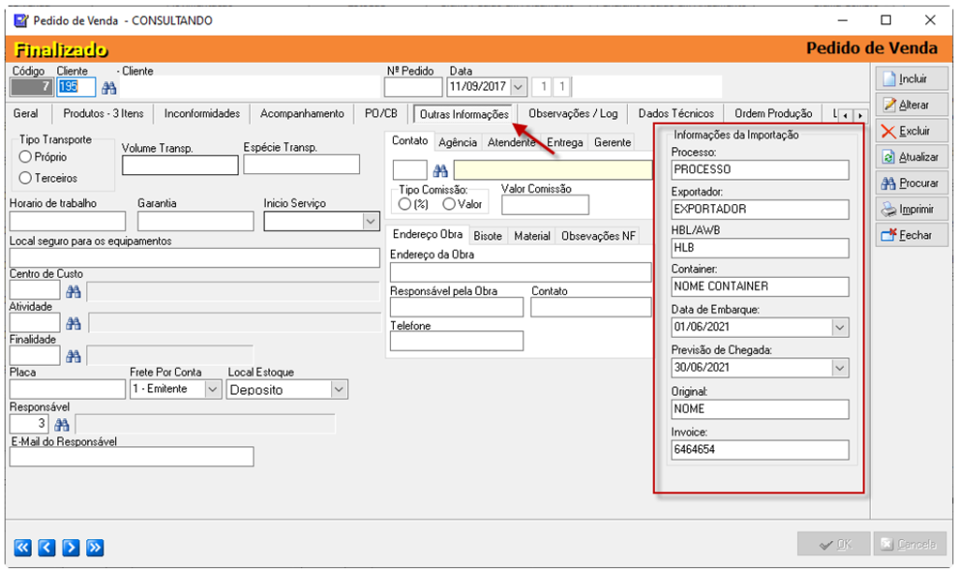Open the Ordem Produção tab
Image resolution: width=958 pixels, height=570 pixels.
pyautogui.click(x=773, y=113)
